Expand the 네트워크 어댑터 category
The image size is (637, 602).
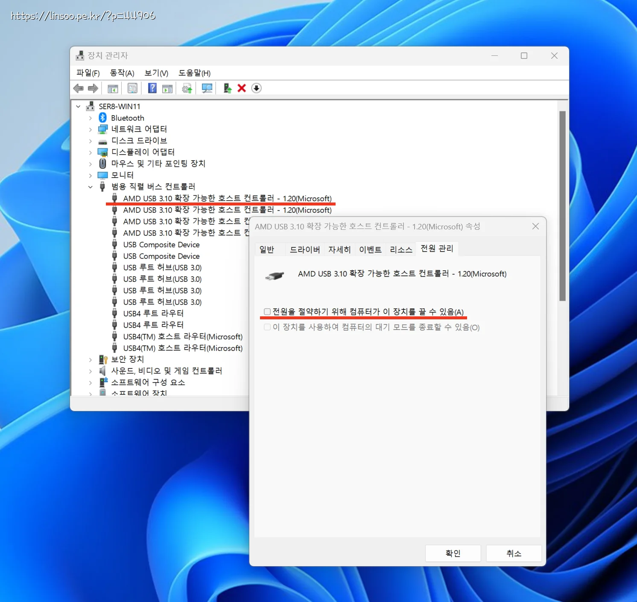click(x=90, y=129)
